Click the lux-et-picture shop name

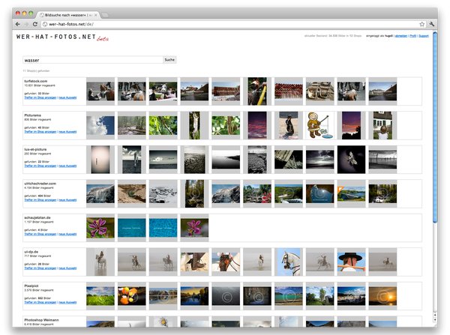pyautogui.click(x=35, y=149)
